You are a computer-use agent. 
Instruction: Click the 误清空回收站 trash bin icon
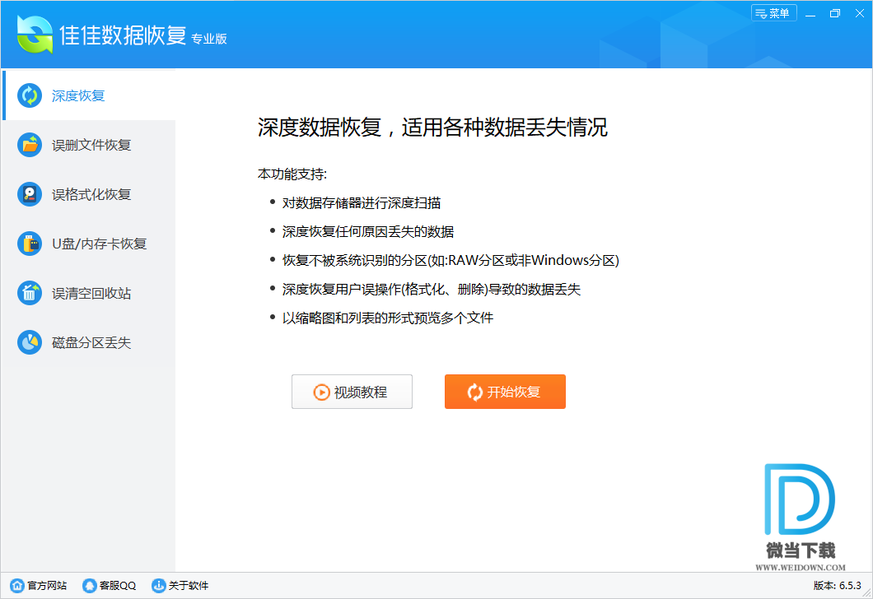pyautogui.click(x=30, y=293)
